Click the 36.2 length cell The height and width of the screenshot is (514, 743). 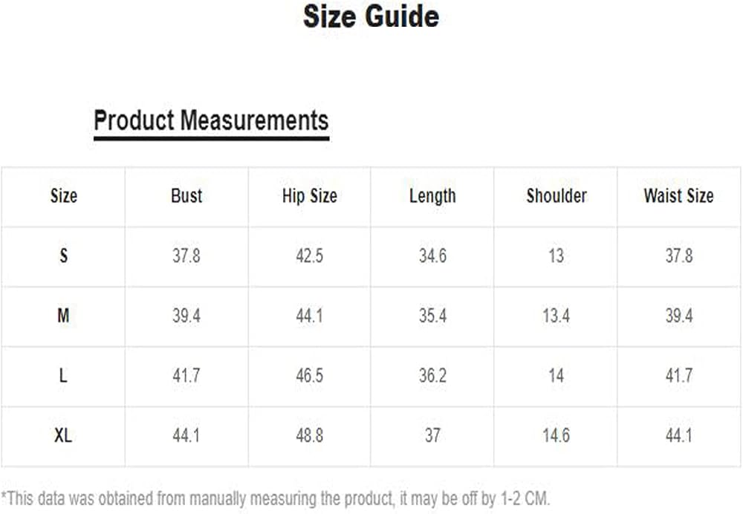click(x=432, y=376)
